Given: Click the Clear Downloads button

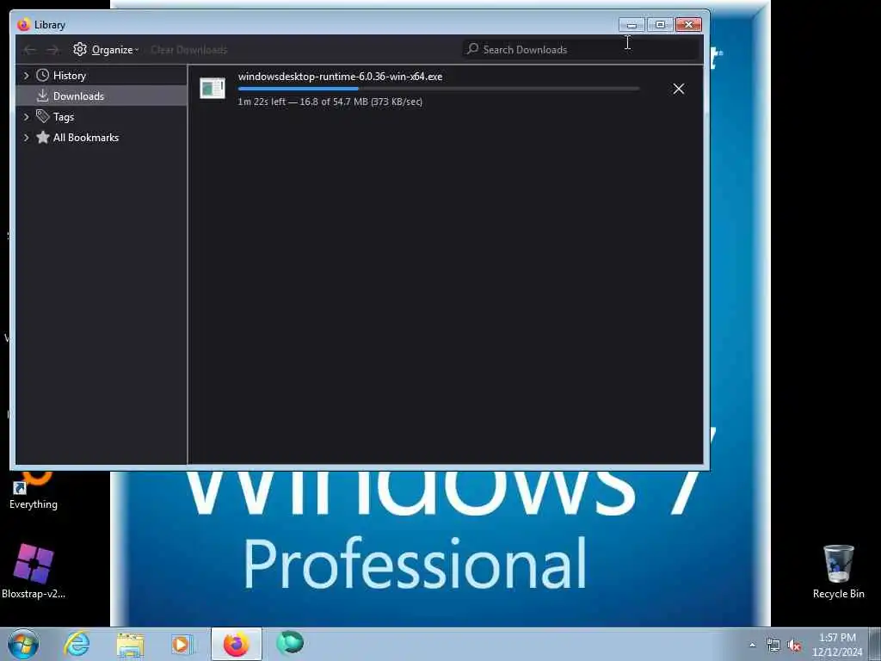Looking at the screenshot, I should [188, 49].
